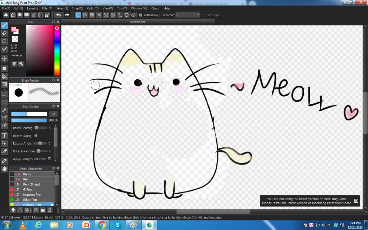Open the Windows Start menu
The height and width of the screenshot is (230, 368).
click(x=6, y=225)
